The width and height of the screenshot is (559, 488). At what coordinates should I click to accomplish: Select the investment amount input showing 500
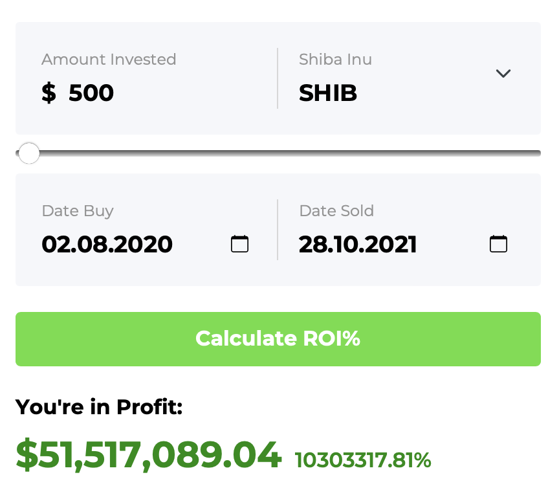tap(91, 93)
